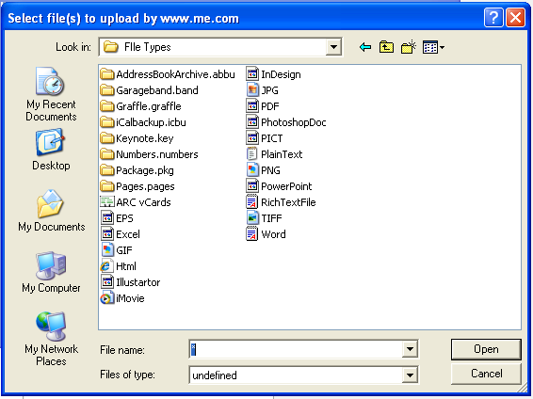
Task: Open My Network Places
Action: (x=51, y=339)
